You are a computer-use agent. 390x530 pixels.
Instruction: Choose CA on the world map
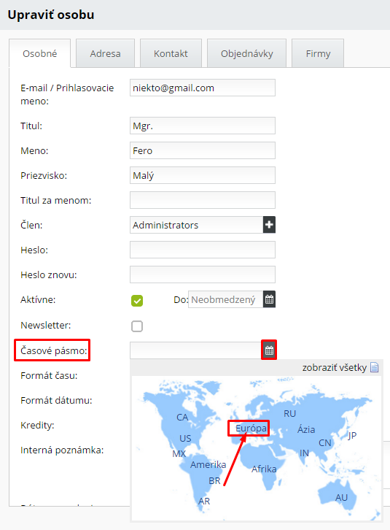tap(182, 418)
